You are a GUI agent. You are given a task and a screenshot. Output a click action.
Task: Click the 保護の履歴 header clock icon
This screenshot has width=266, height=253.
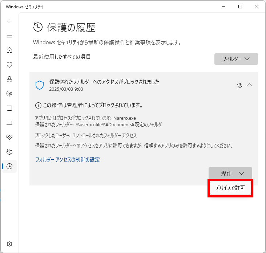coord(38,27)
